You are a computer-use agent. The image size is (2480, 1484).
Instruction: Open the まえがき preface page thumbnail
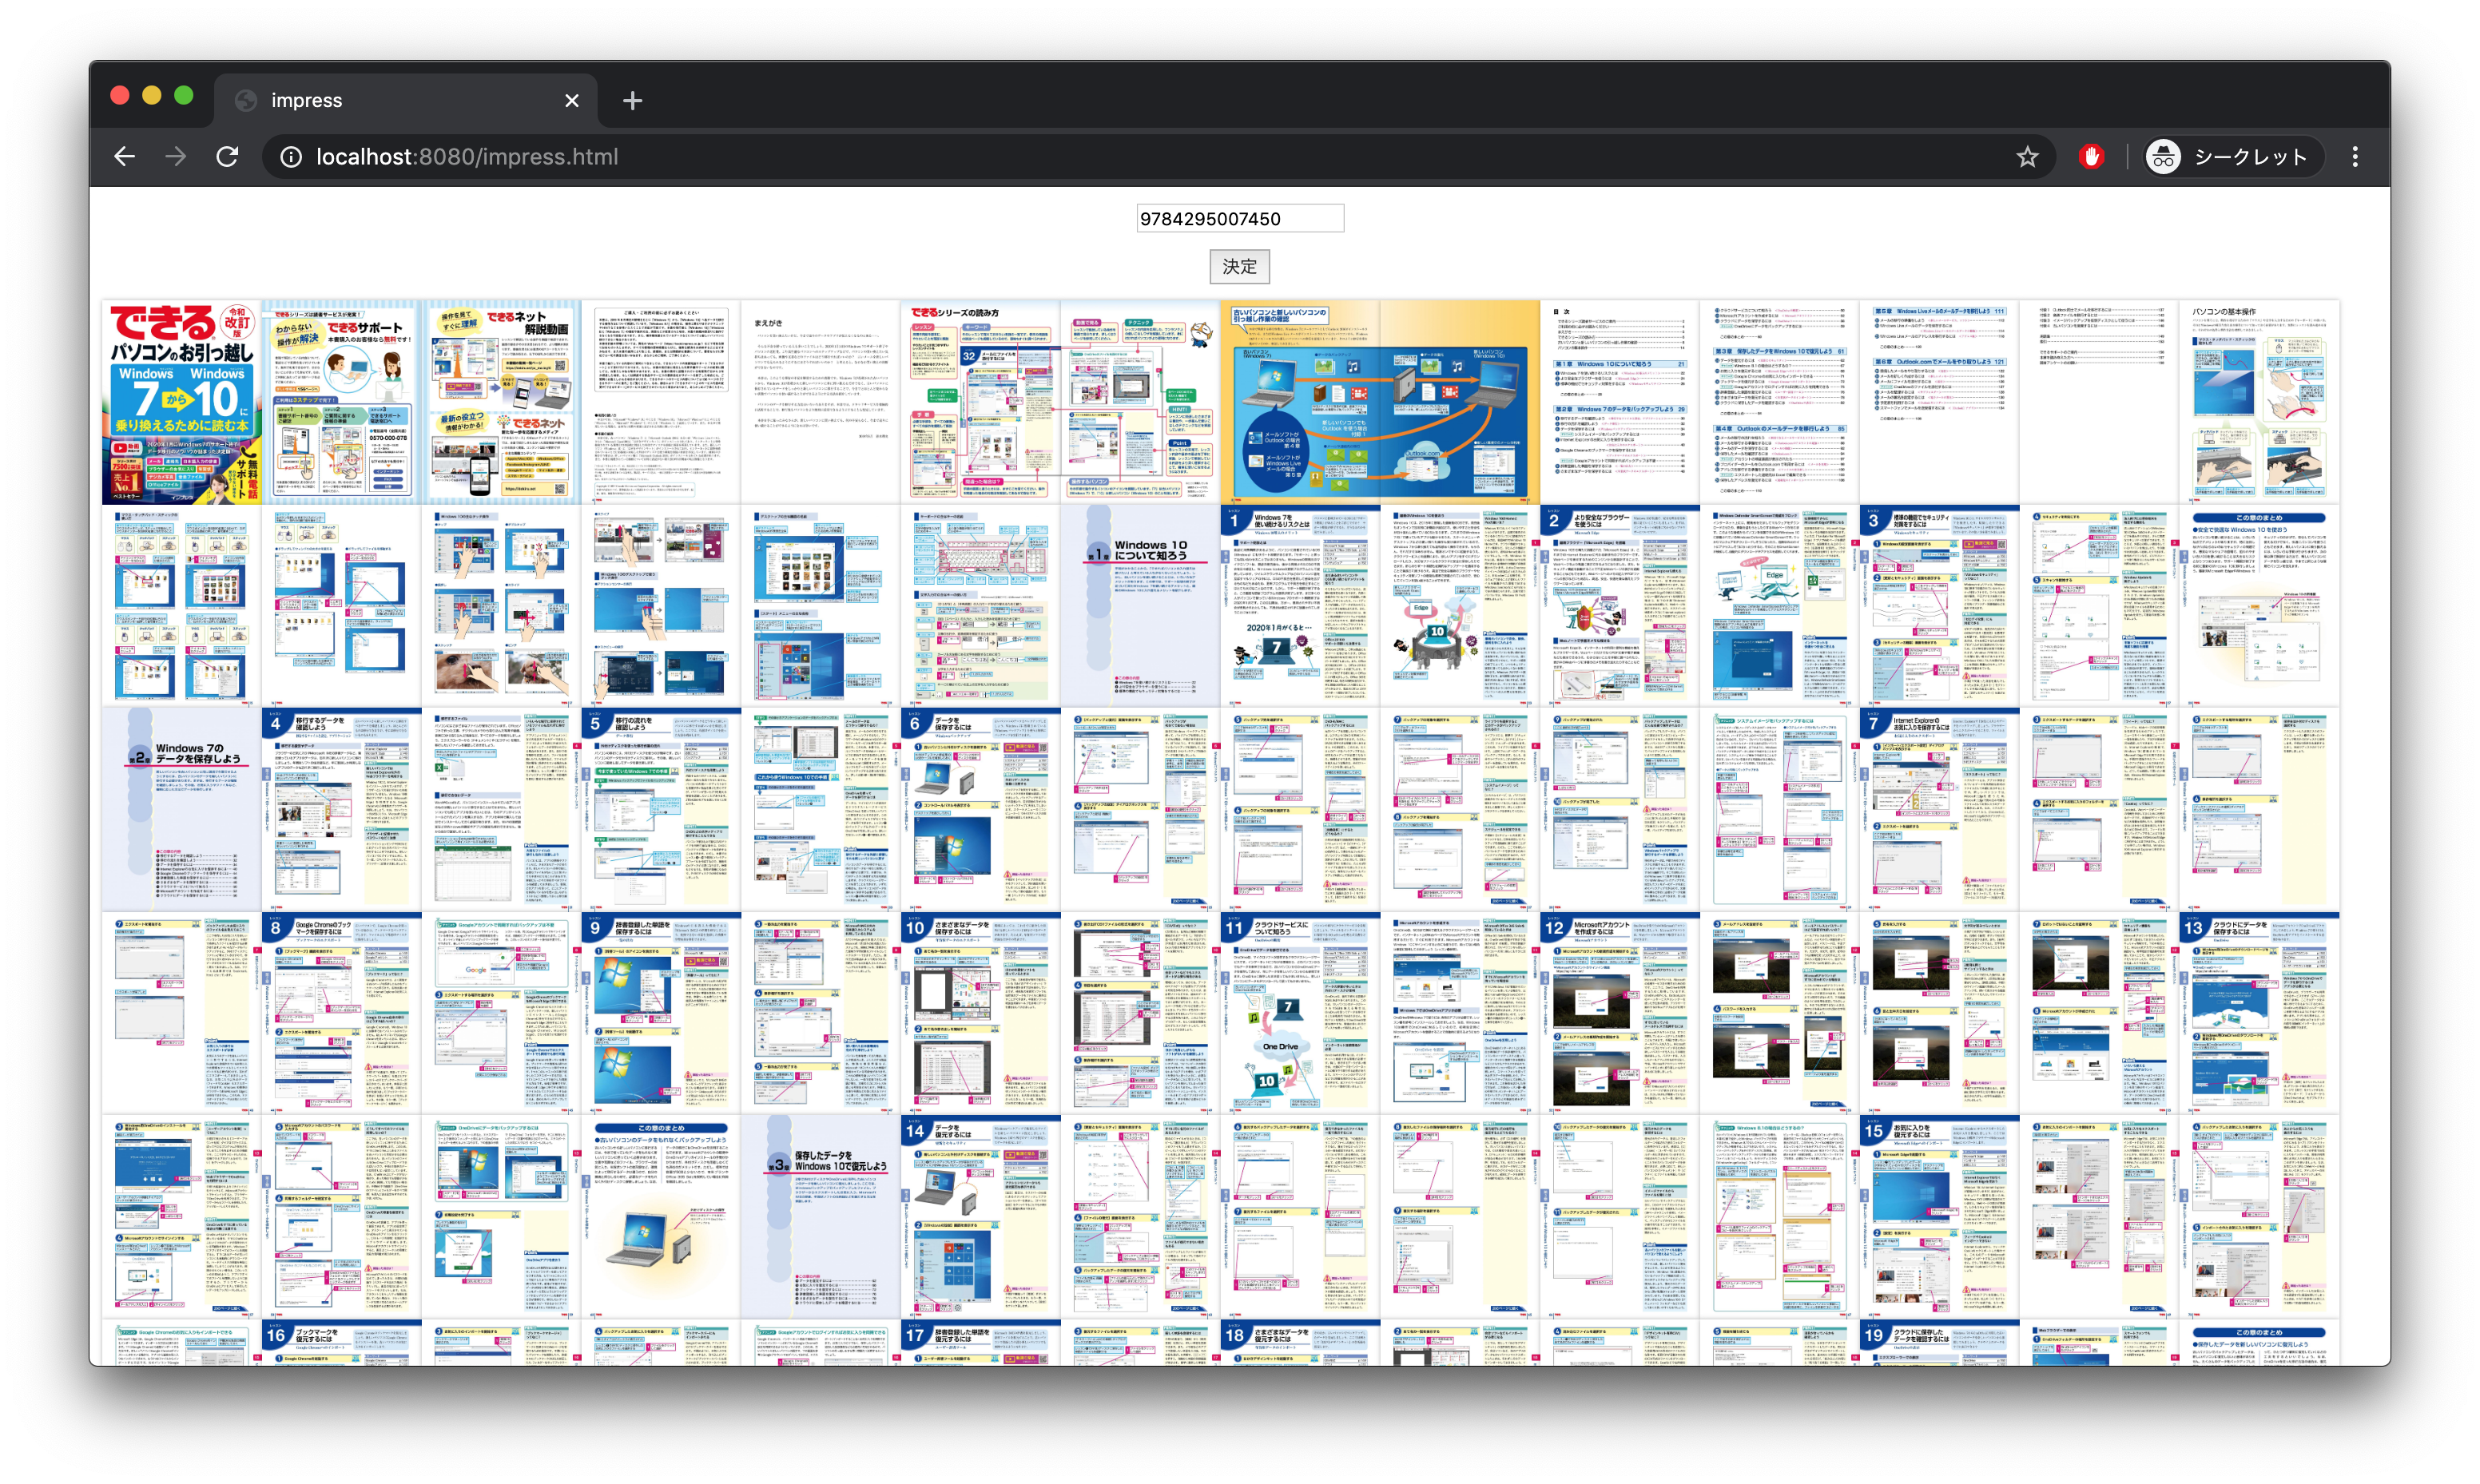tap(820, 403)
